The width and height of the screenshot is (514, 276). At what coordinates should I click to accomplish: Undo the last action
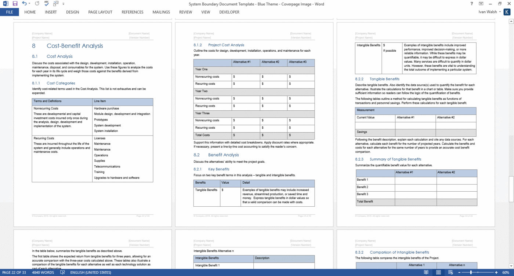[24, 3]
